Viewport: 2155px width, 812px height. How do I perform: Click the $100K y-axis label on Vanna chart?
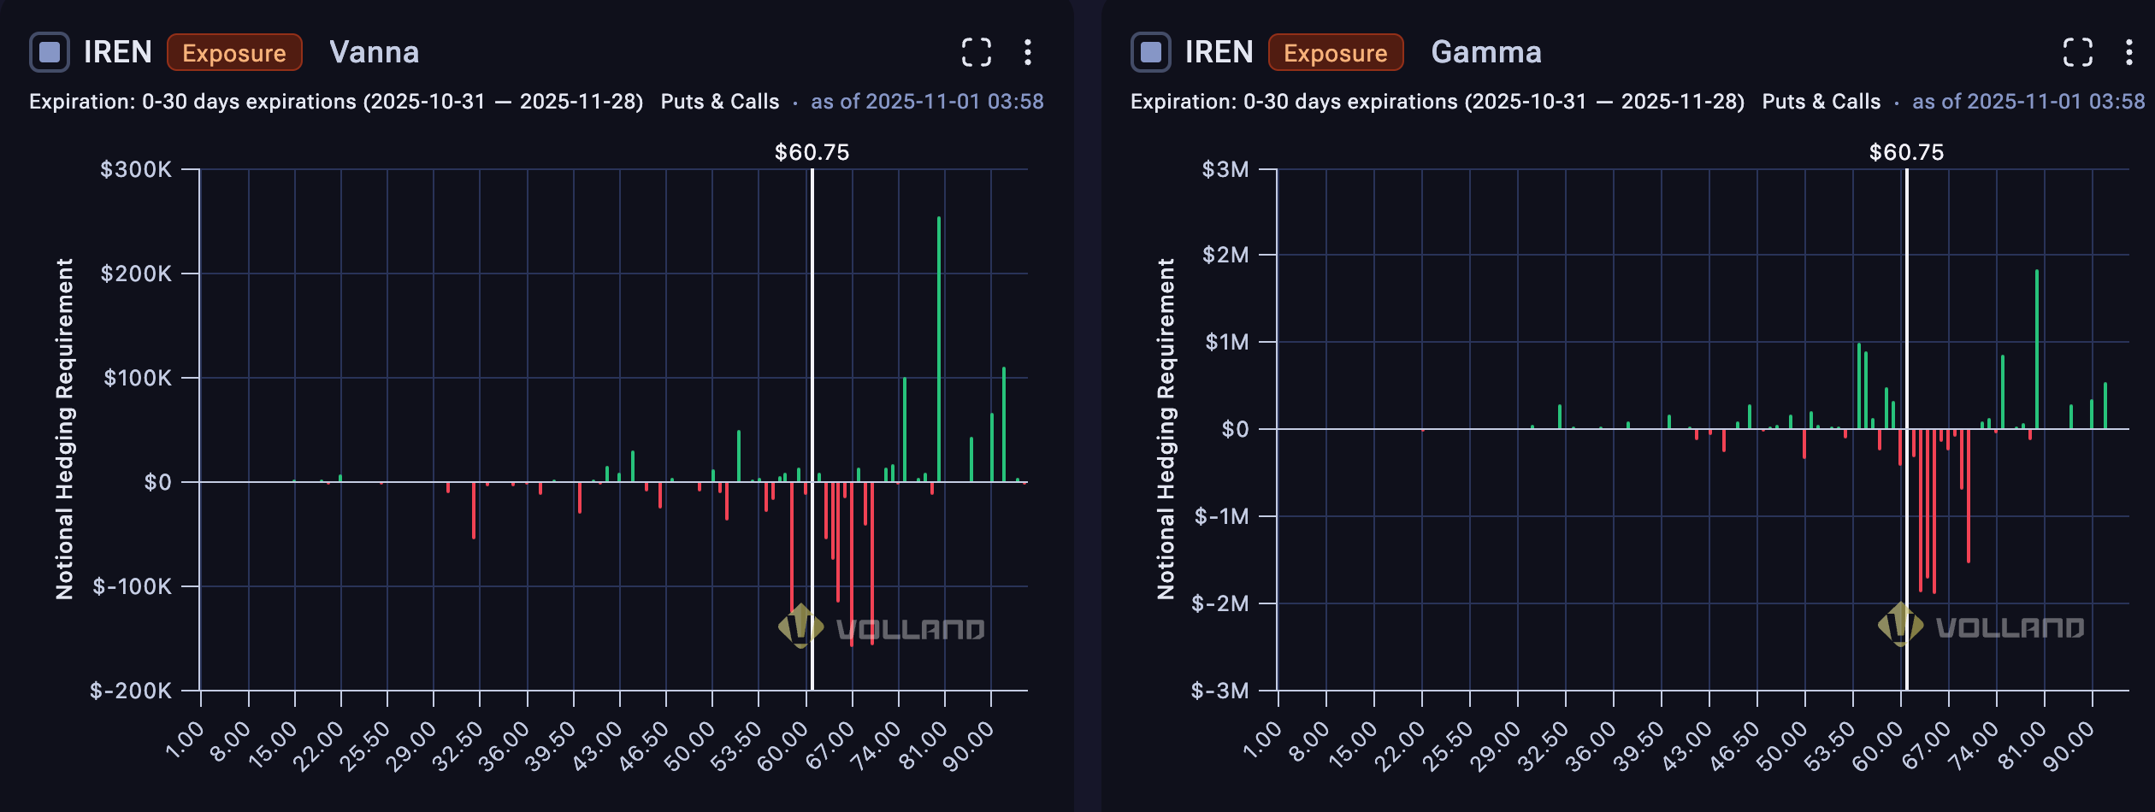pos(138,378)
